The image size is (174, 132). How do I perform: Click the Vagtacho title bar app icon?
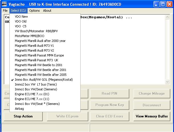pyautogui.click(x=4, y=4)
